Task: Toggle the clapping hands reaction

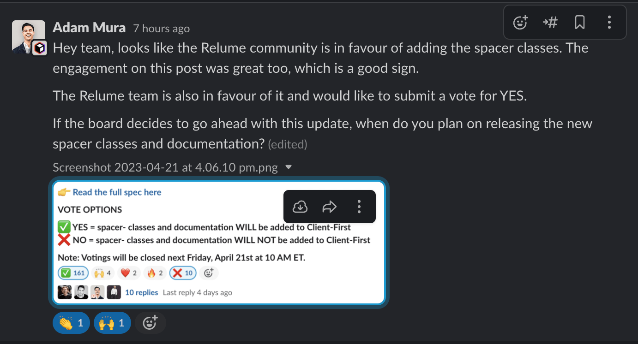Action: [x=71, y=323]
